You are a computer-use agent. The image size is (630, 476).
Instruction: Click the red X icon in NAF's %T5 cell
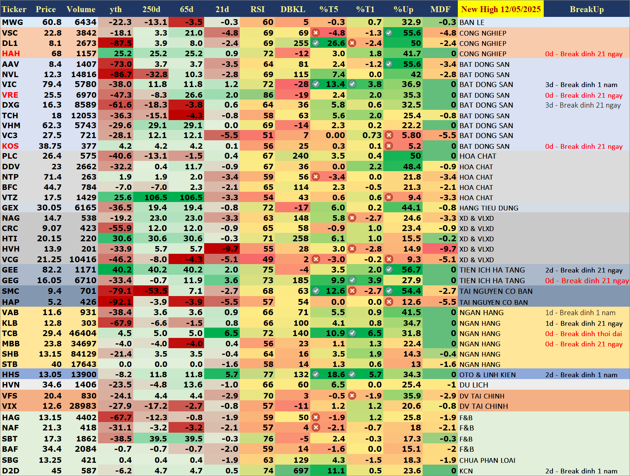pos(315,428)
